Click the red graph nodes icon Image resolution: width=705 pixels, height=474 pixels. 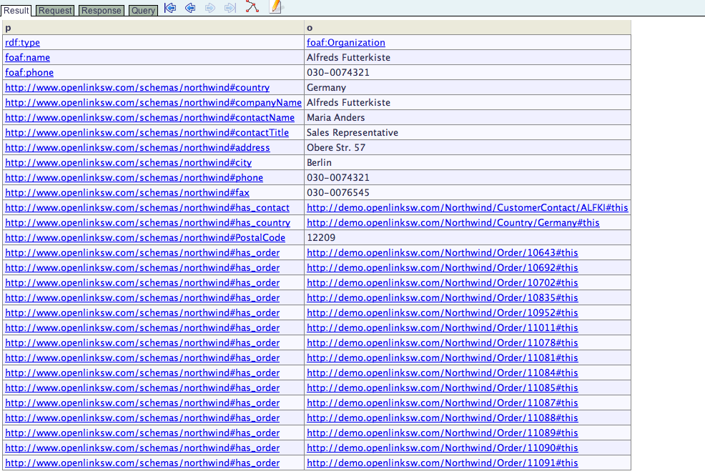[252, 7]
